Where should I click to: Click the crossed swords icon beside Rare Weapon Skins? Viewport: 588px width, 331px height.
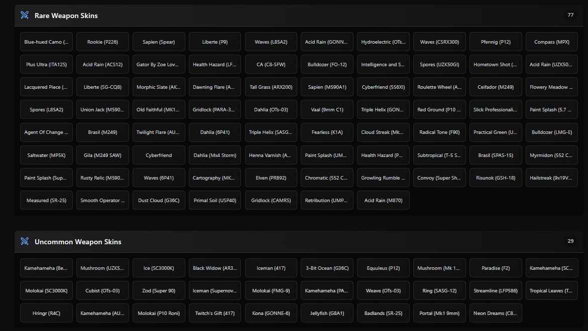(25, 15)
